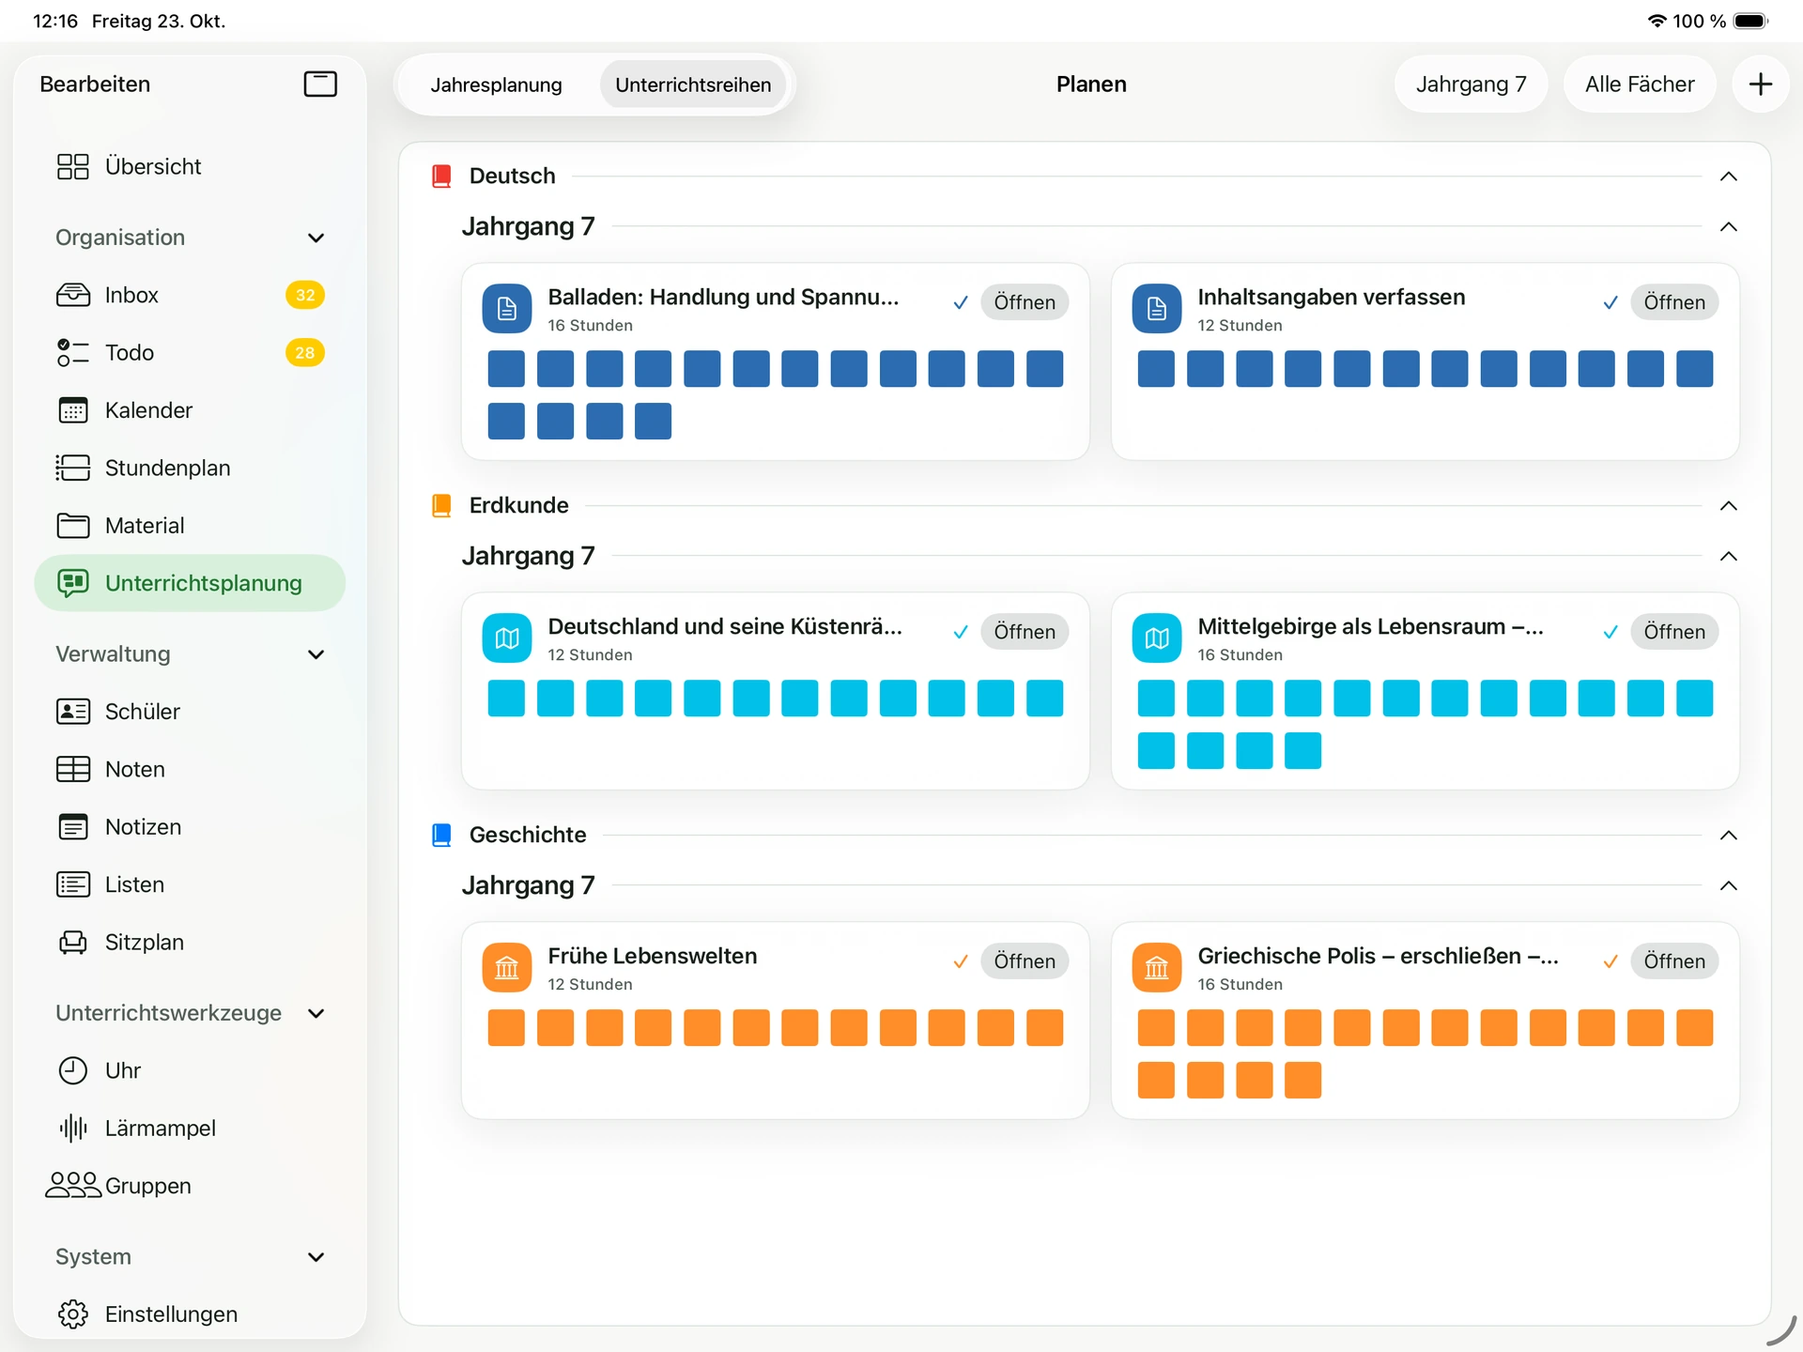This screenshot has height=1352, width=1803.
Task: Toggle checkmark on Inhaltsangaben verfassen
Action: [1610, 302]
